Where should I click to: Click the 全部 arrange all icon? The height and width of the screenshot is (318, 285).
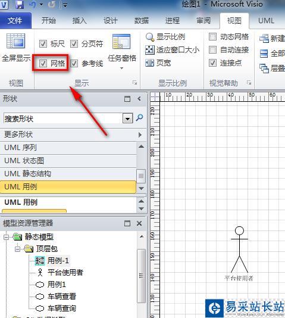264,54
